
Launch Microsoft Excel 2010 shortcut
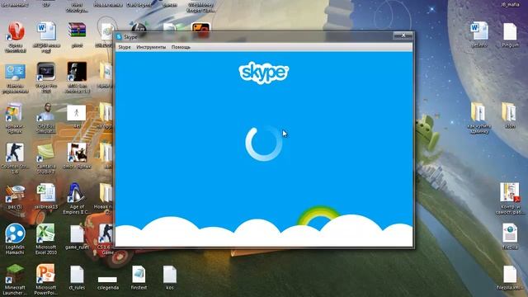(46, 238)
